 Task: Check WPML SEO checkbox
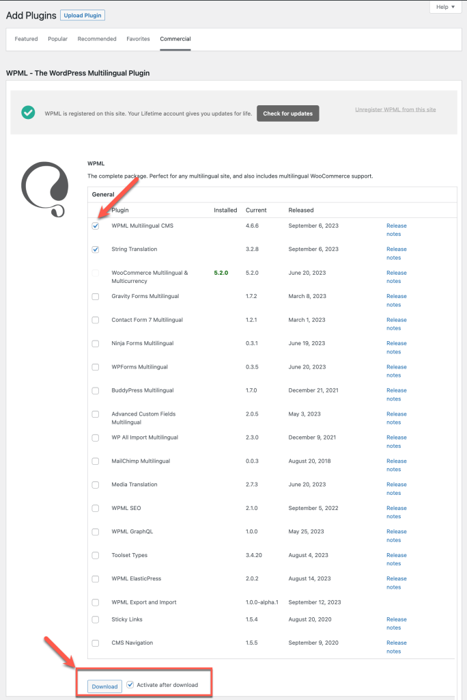96,509
